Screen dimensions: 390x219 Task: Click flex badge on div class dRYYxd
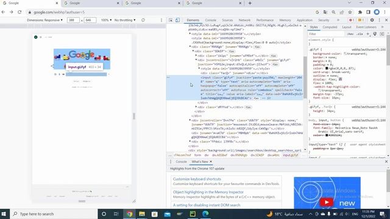click(248, 107)
